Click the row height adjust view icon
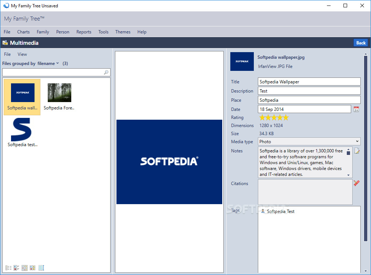This screenshot has height=275, width=371. pyautogui.click(x=41, y=268)
